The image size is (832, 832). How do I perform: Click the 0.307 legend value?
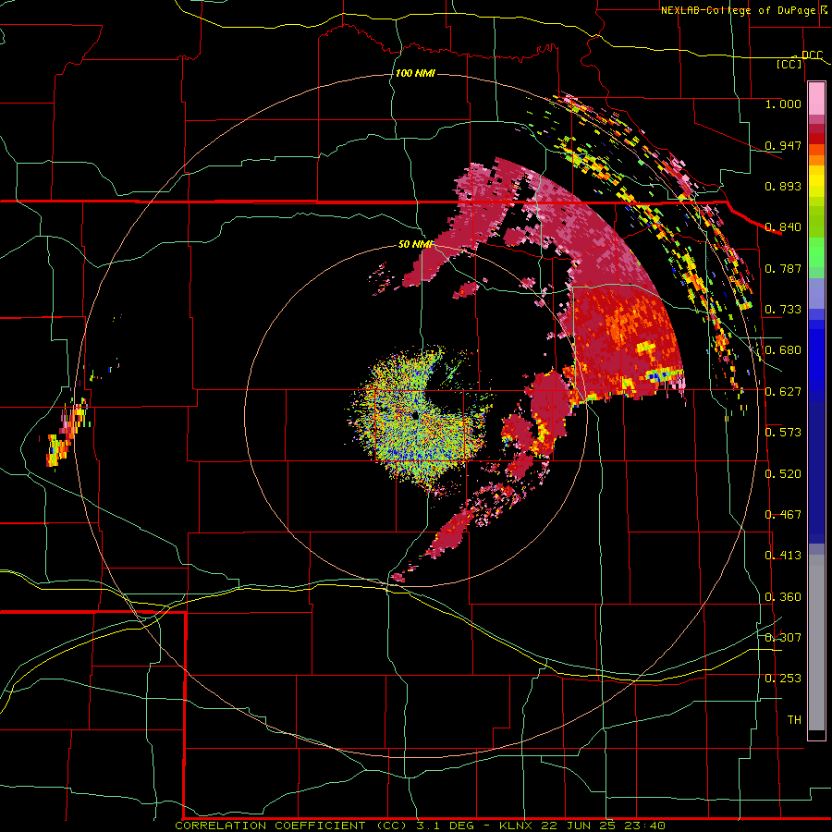[783, 638]
